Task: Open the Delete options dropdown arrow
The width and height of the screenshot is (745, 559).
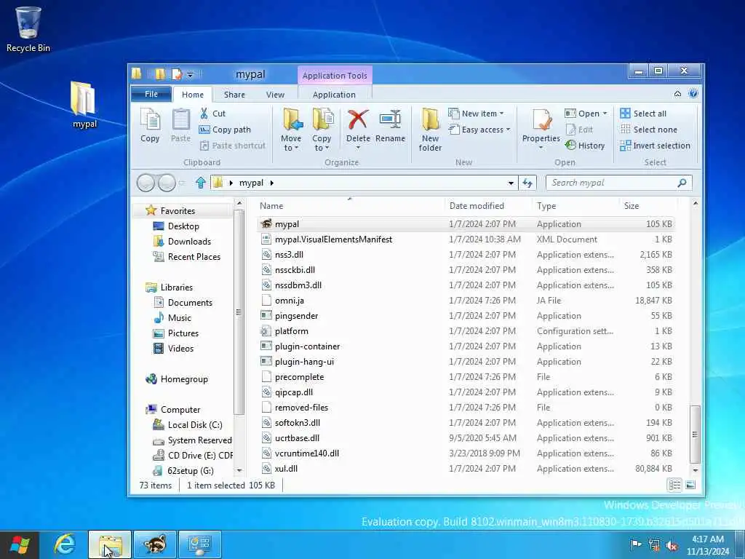Action: 358,148
